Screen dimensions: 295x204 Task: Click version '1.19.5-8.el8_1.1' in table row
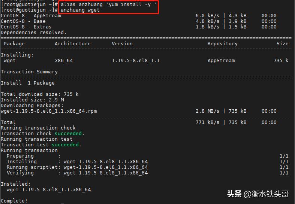click(135, 61)
